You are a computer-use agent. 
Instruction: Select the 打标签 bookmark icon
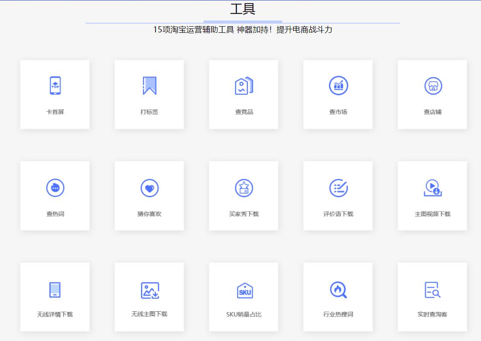(x=149, y=85)
